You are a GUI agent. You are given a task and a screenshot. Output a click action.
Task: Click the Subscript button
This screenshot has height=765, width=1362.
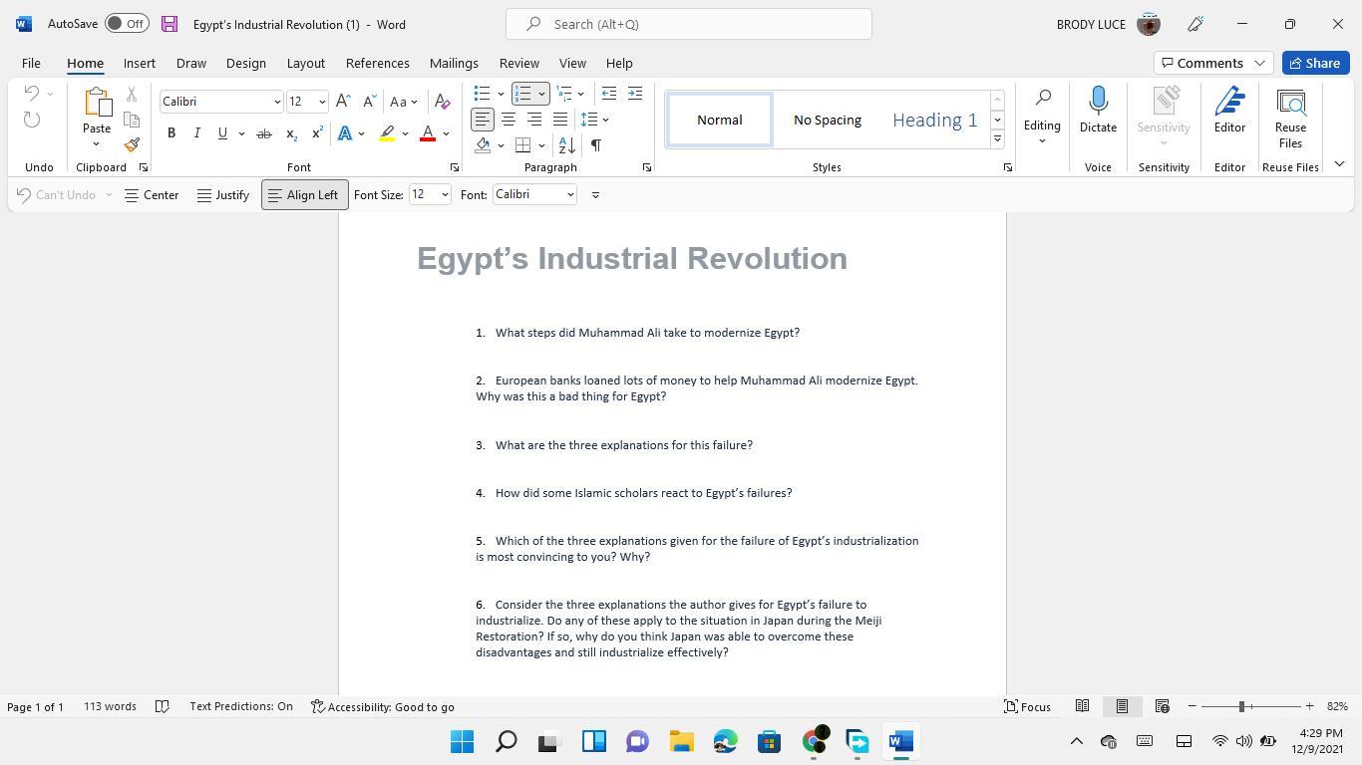tap(290, 133)
